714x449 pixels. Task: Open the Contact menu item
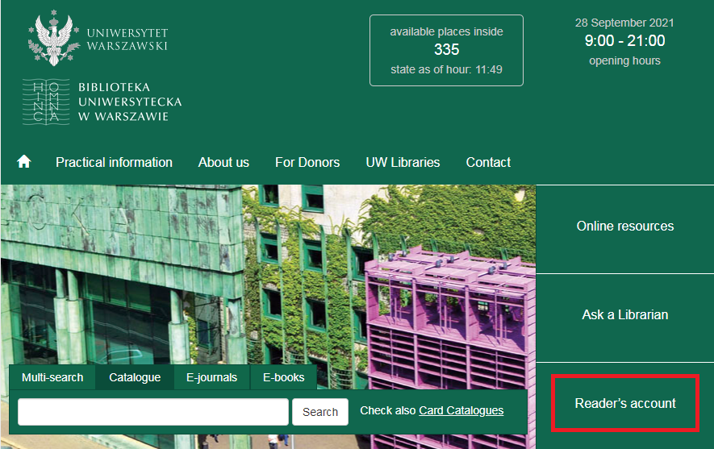tap(488, 162)
